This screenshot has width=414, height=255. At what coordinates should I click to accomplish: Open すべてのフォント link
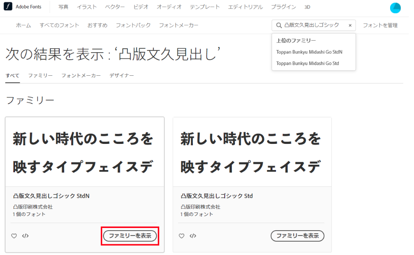click(x=59, y=25)
